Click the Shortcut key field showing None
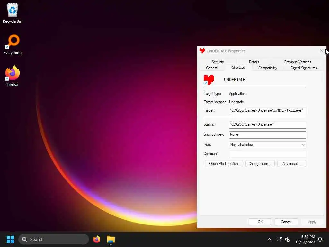This screenshot has width=329, height=247. [x=267, y=135]
